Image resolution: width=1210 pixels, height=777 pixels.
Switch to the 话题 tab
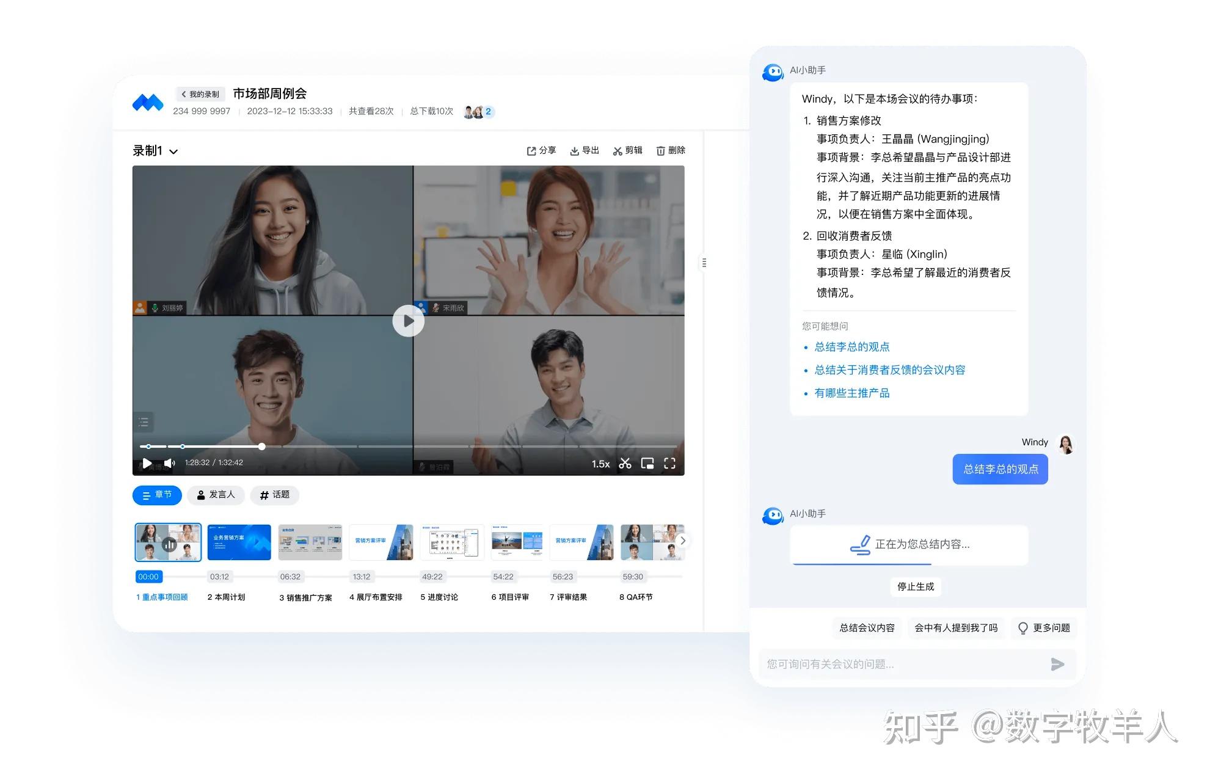click(274, 495)
